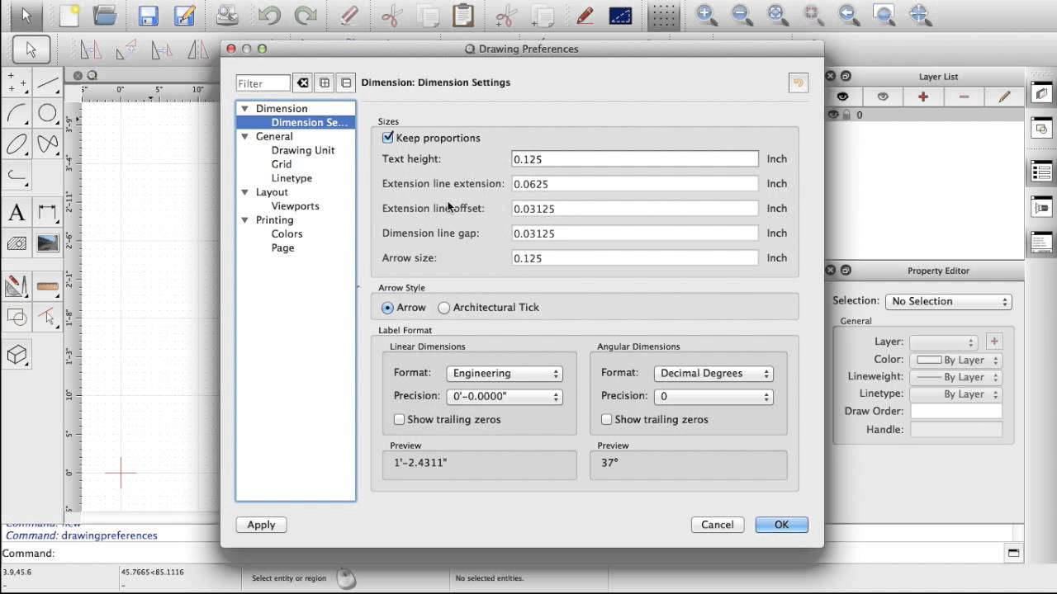Select the Circle drawing tool
Image resolution: width=1057 pixels, height=594 pixels.
pos(48,114)
